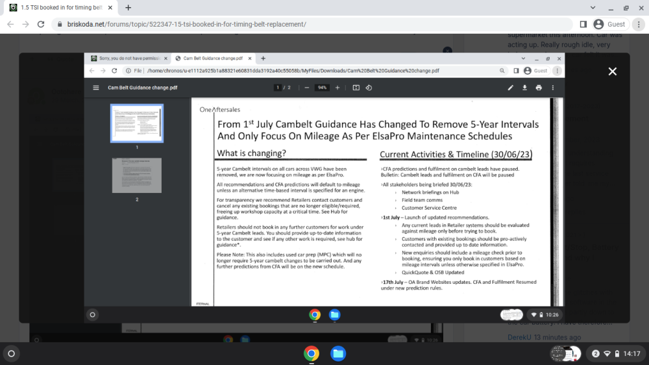Screen dimensions: 649x365
Task: Select the file path URL of the Cam Belt PDF
Action: (293, 71)
